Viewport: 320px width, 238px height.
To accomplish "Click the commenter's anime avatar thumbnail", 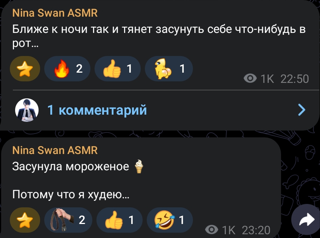I will click(27, 110).
